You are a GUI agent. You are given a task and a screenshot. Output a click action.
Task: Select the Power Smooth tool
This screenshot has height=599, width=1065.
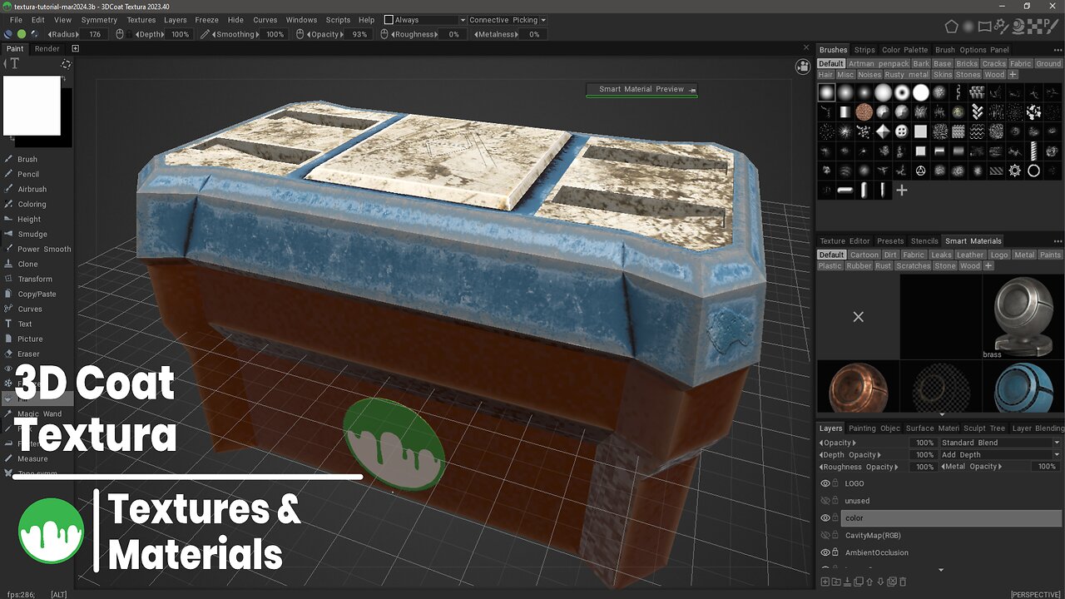(x=44, y=249)
